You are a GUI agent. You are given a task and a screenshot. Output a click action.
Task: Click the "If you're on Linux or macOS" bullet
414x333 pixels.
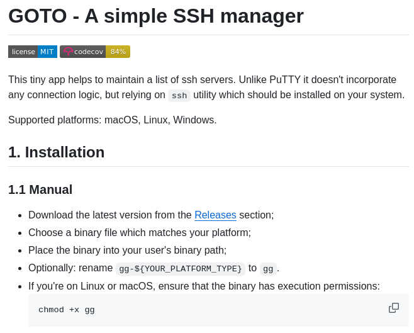pos(204,286)
